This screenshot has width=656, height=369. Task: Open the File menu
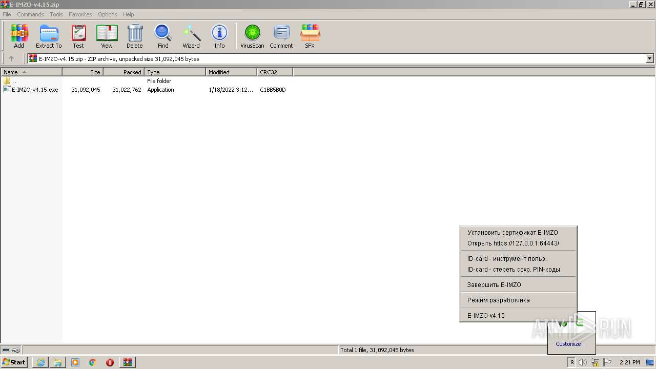[7, 14]
